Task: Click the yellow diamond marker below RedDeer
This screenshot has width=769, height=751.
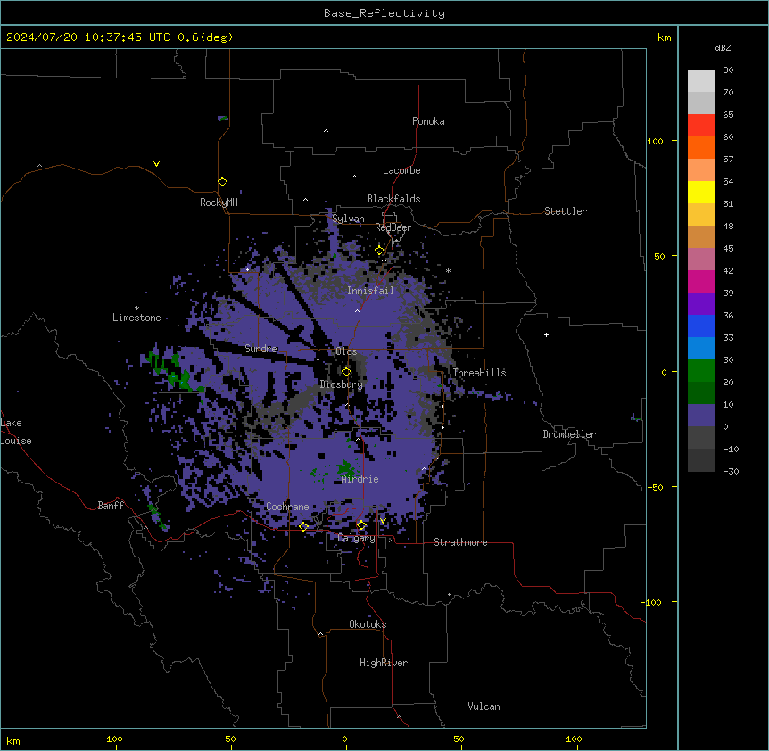Action: (380, 251)
